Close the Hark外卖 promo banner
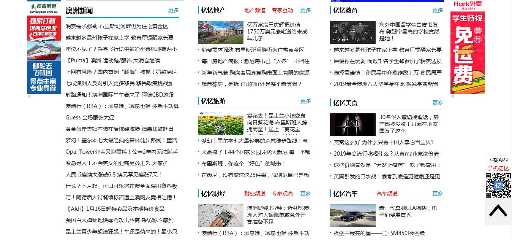512x240 pixels. point(452,96)
